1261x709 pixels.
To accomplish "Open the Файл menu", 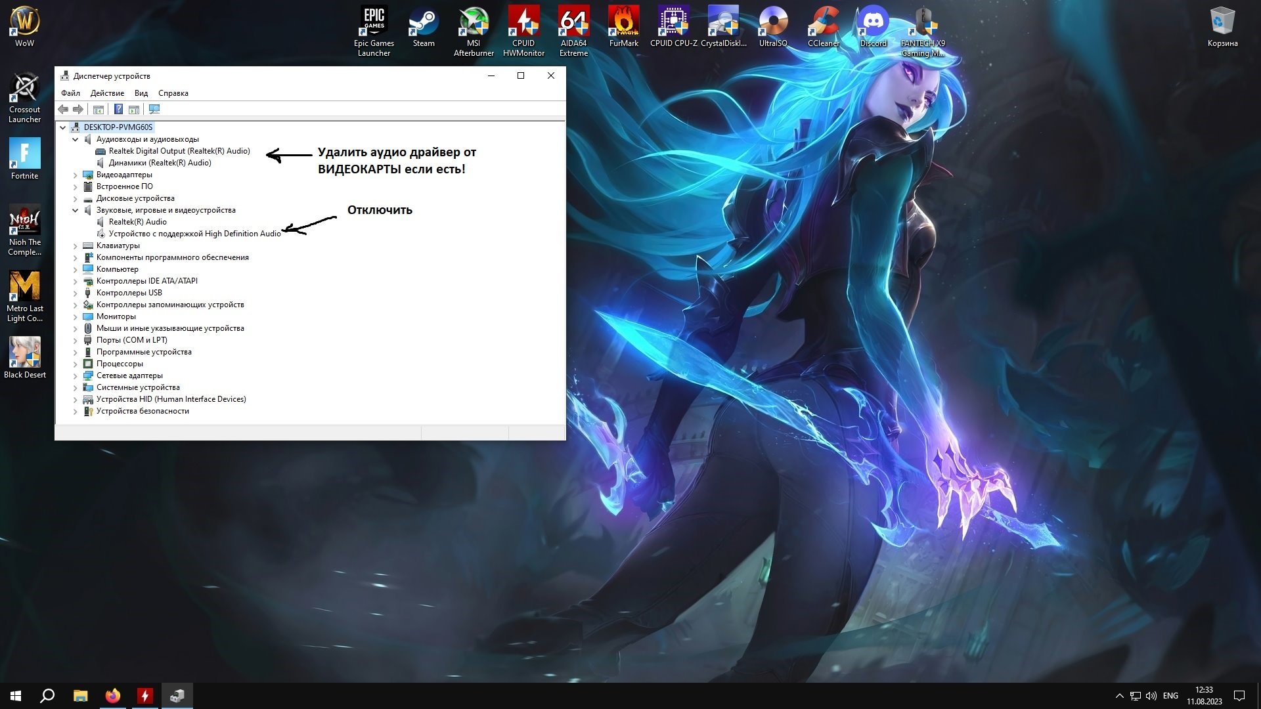I will 70,93.
